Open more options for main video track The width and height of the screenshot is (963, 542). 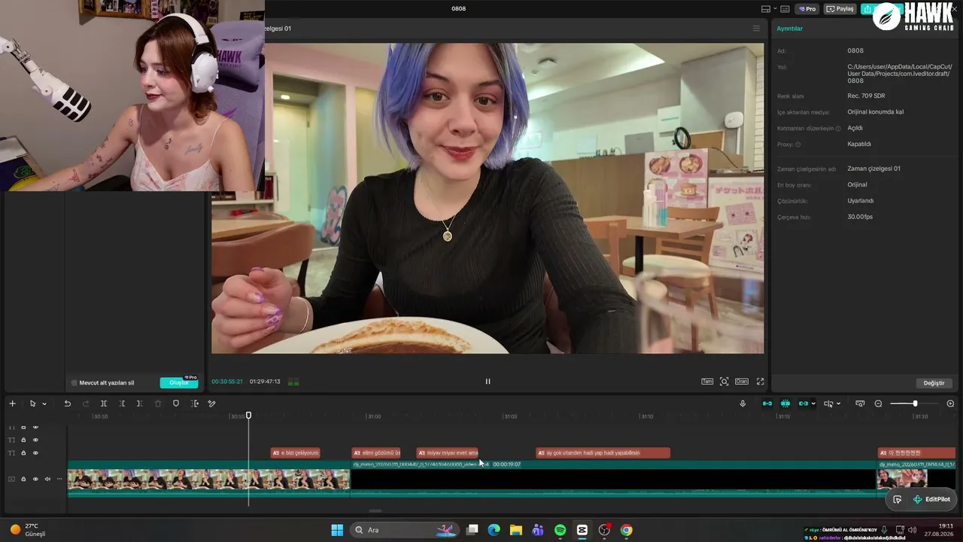[x=59, y=479]
